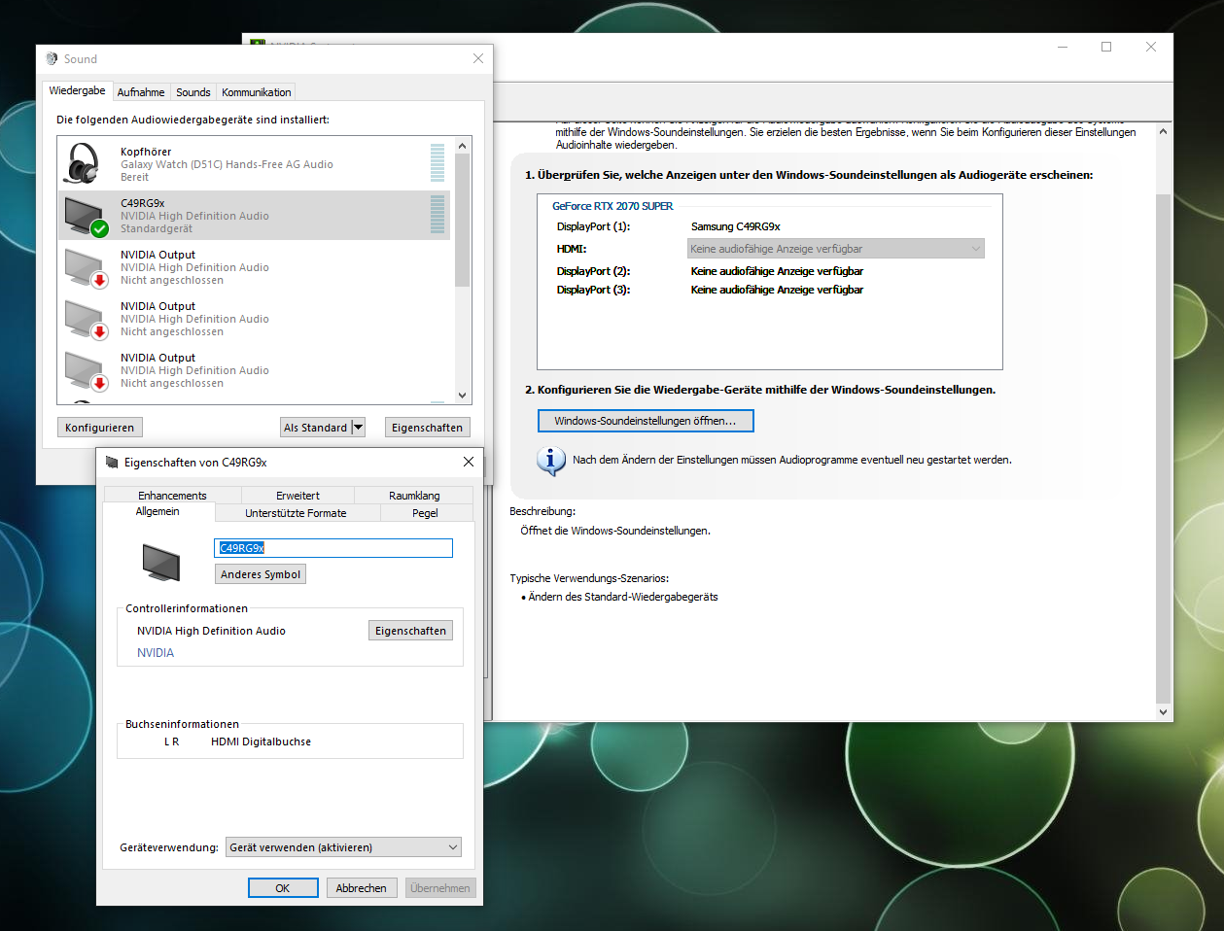This screenshot has height=931, width=1224.
Task: Click the disabled Übernehmen button
Action: point(440,888)
